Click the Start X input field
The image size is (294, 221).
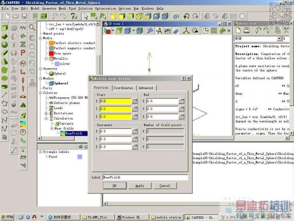pyautogui.click(x=115, y=101)
